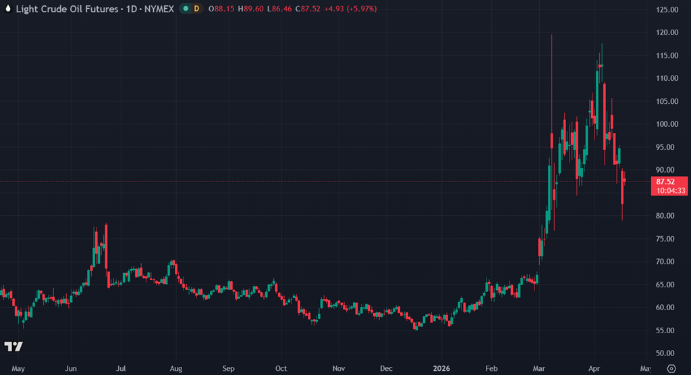Viewport: 691px width, 375px height.
Task: Click the 50.00 price scale label
Action: [667, 353]
